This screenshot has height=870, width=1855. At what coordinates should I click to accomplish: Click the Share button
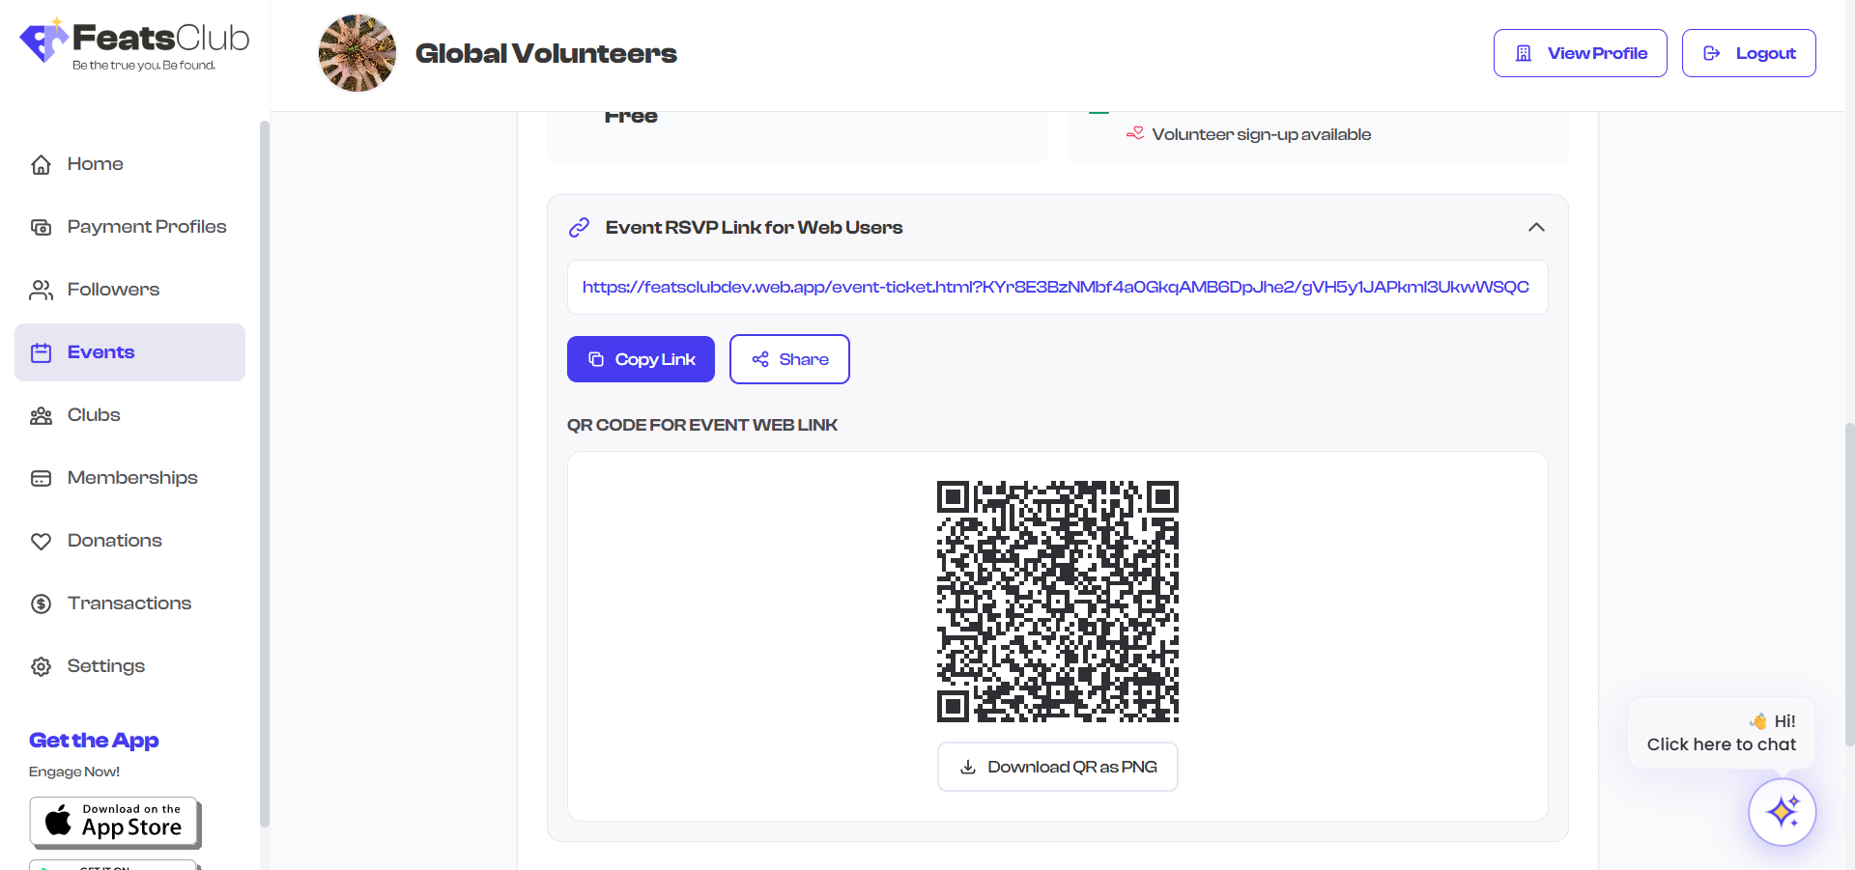pos(789,359)
